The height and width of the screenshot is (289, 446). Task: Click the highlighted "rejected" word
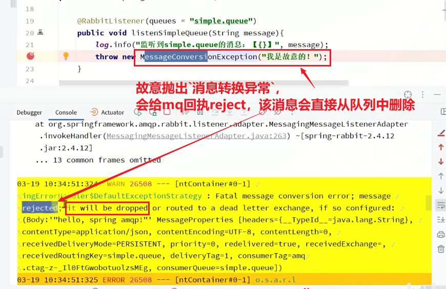click(40, 208)
